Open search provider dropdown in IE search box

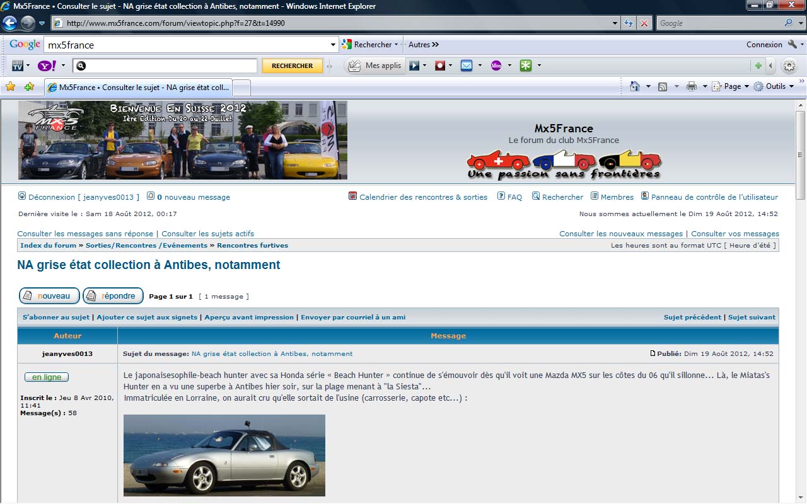(x=802, y=23)
